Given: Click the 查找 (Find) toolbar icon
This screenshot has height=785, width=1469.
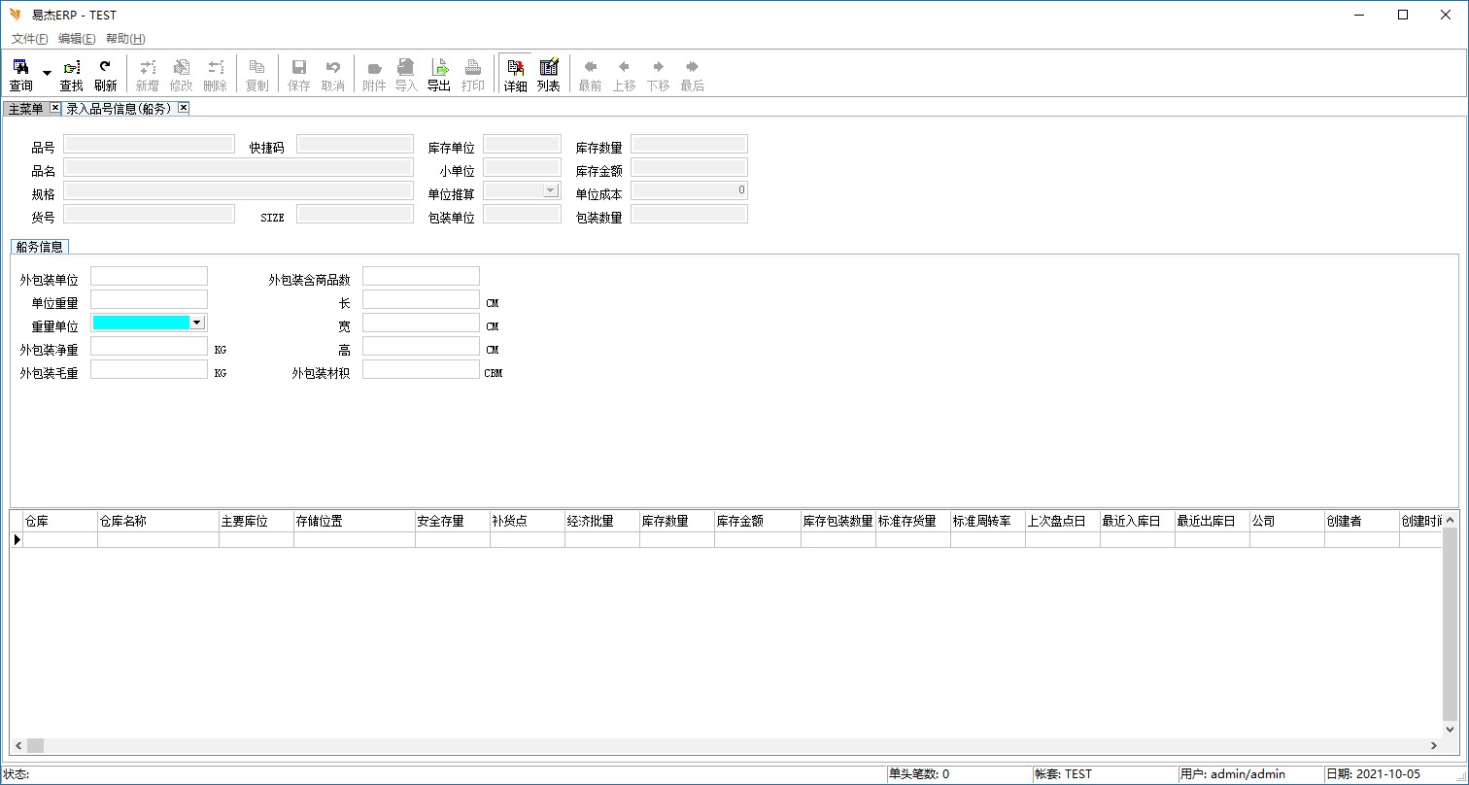Looking at the screenshot, I should [71, 75].
